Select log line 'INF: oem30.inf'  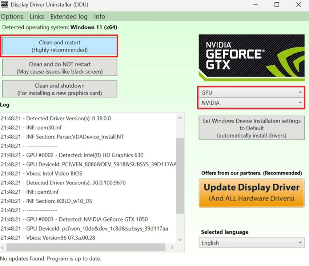[x=31, y=128]
